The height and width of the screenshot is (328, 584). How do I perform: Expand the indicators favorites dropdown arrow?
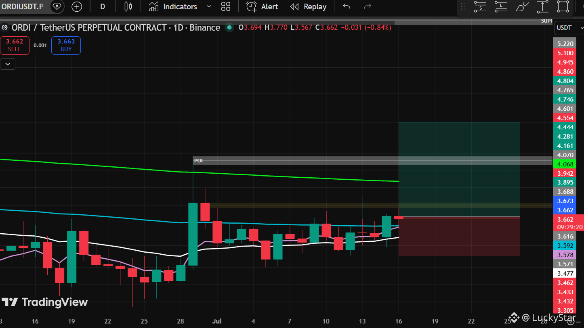209,6
